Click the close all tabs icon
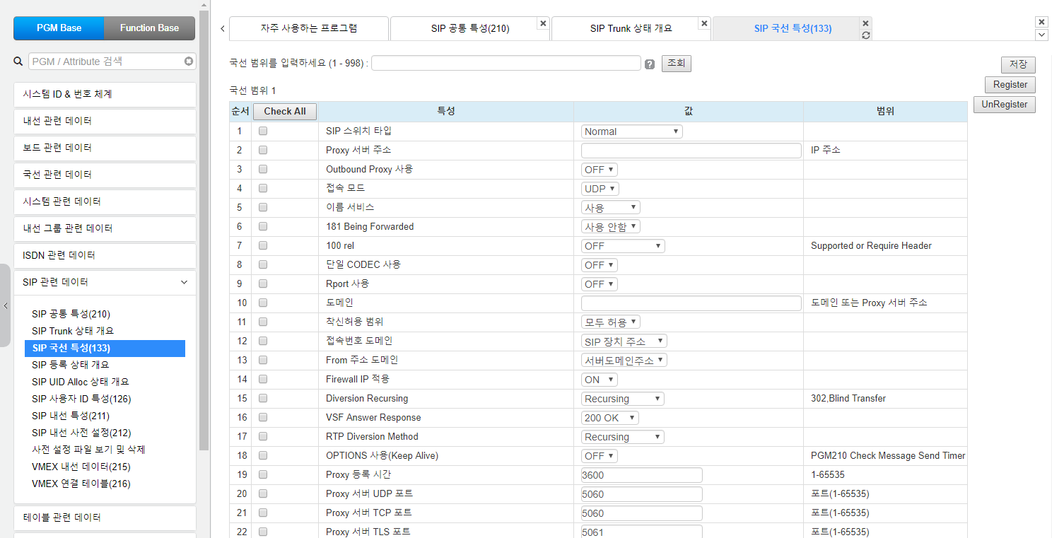 1041,22
